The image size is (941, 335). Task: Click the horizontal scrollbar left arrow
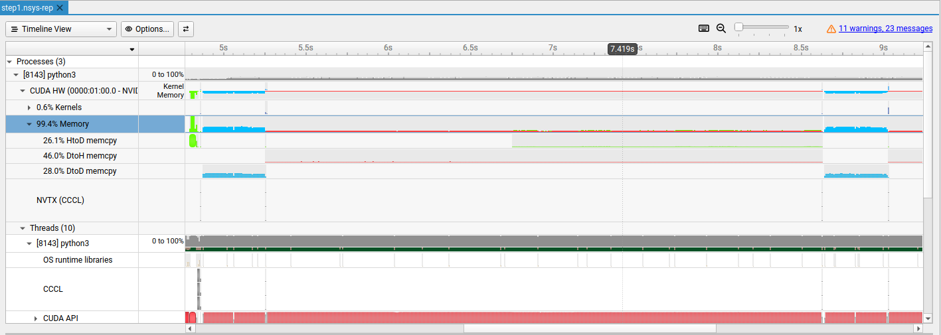pos(190,328)
